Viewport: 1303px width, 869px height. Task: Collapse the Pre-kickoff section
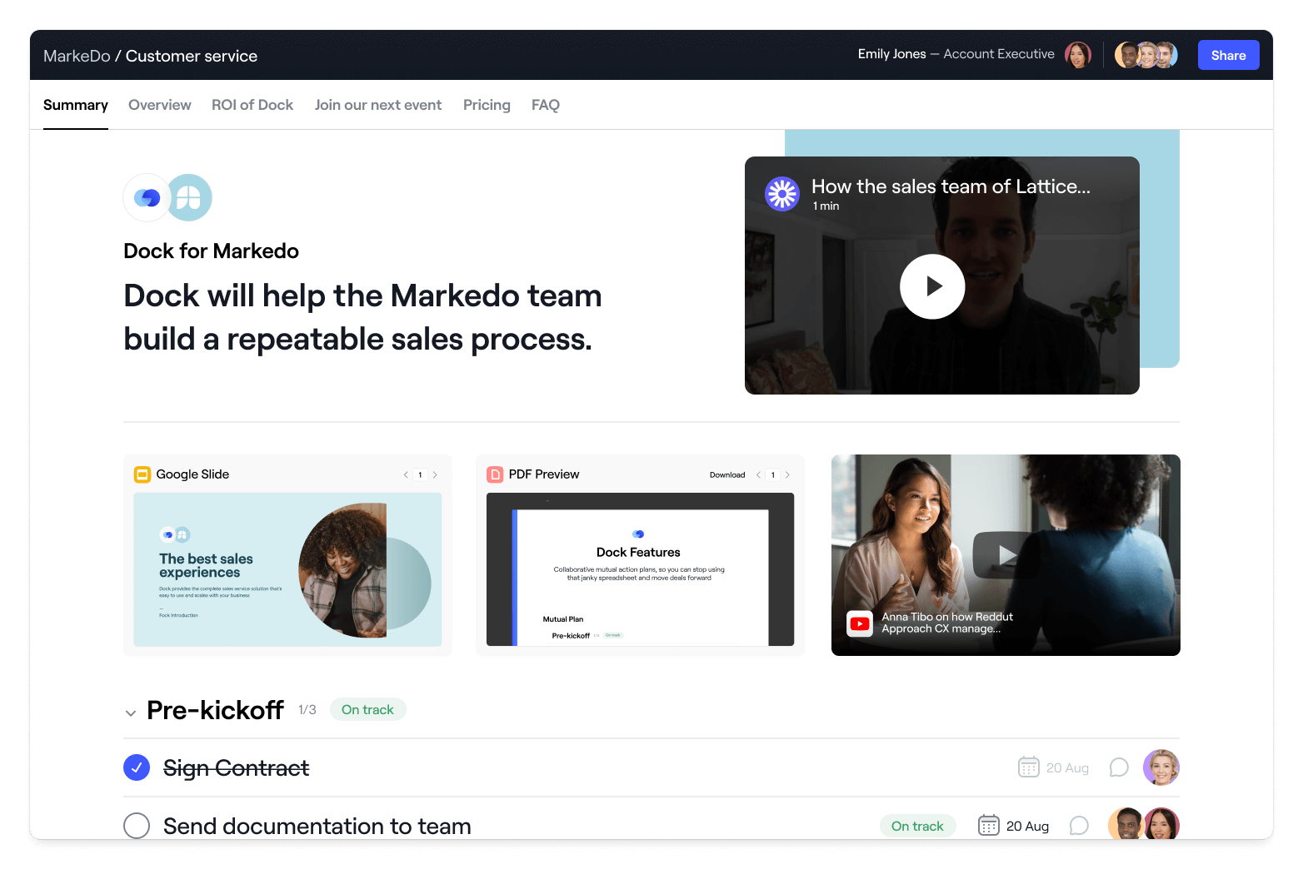pyautogui.click(x=131, y=713)
